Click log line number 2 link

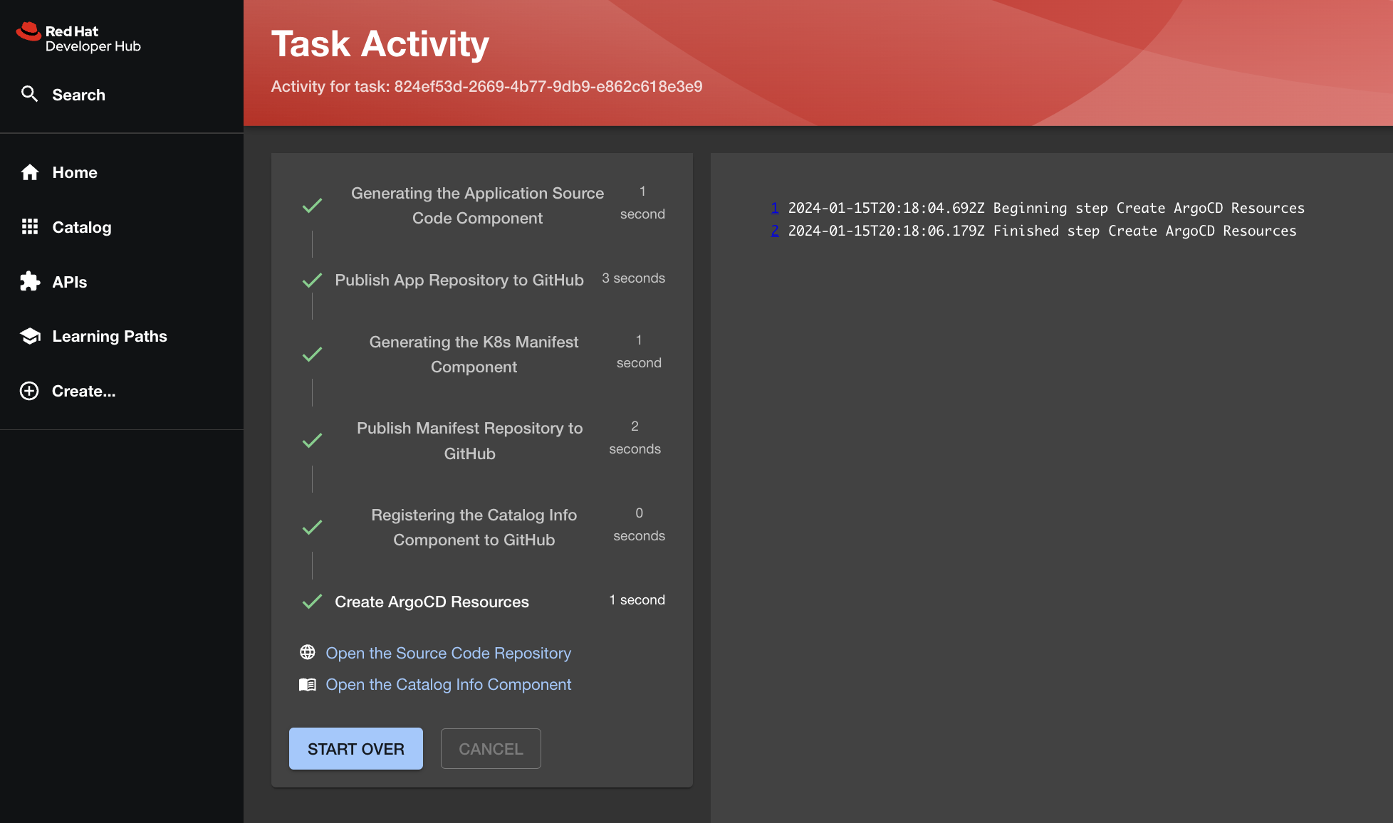click(x=774, y=231)
